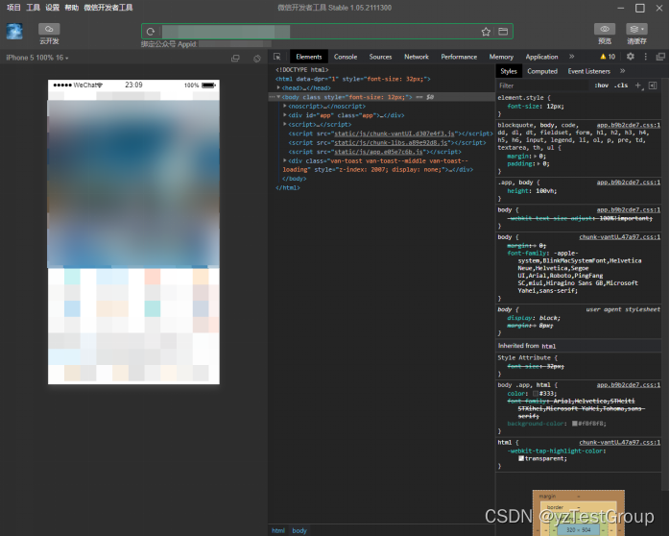Switch to the Elements tab
Screen dimensions: 670x536
click(308, 57)
